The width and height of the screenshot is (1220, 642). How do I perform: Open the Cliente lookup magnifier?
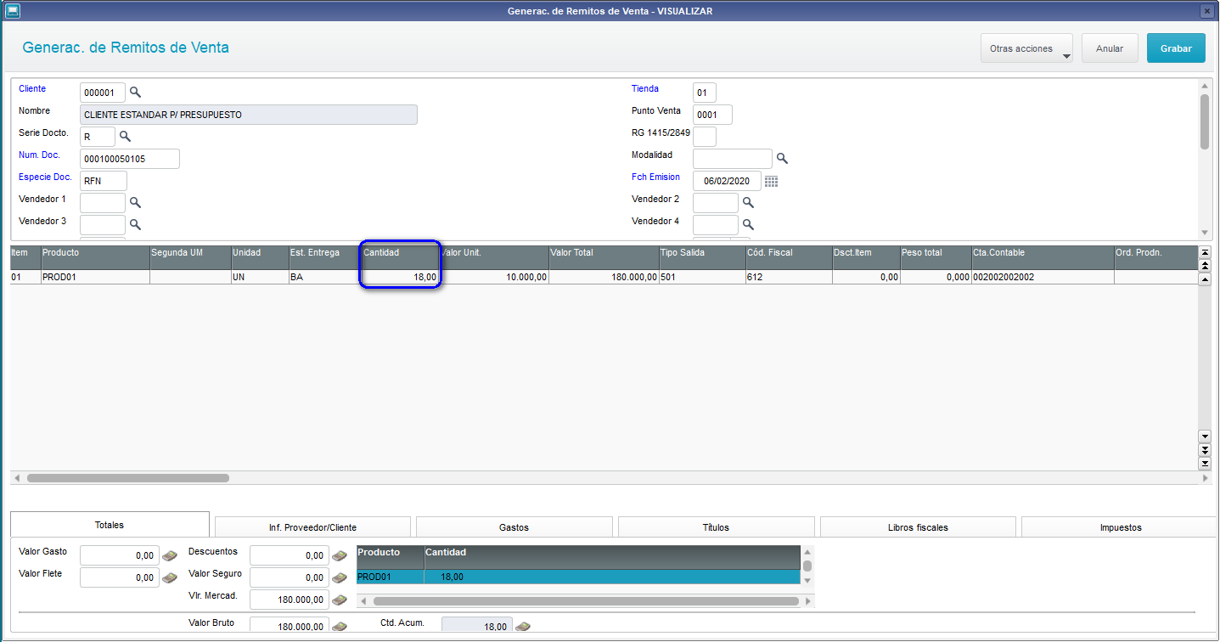coord(135,92)
